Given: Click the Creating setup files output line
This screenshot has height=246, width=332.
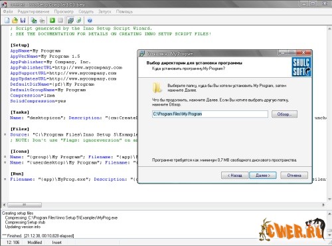Looking at the screenshot, I should pos(18,213).
